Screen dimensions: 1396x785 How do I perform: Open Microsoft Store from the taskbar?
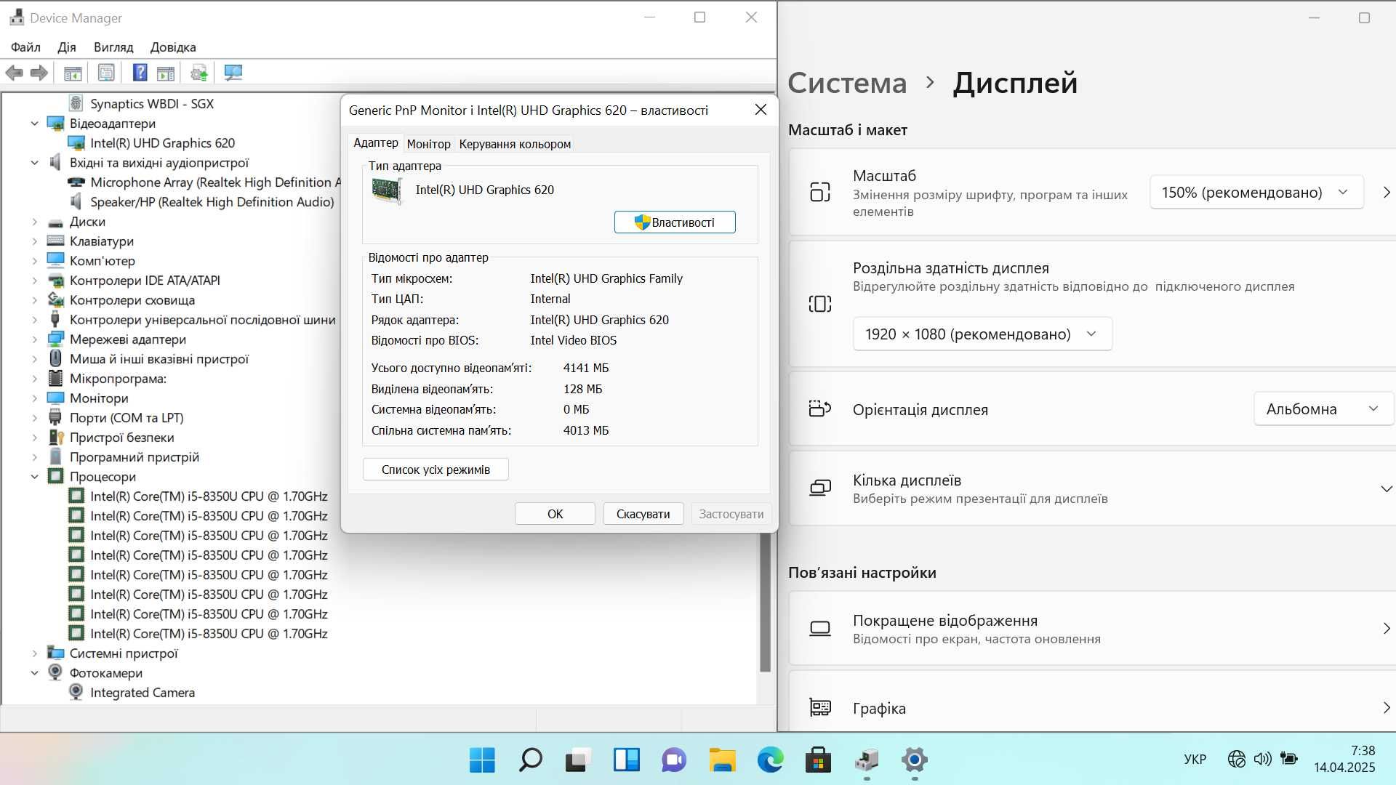[818, 760]
